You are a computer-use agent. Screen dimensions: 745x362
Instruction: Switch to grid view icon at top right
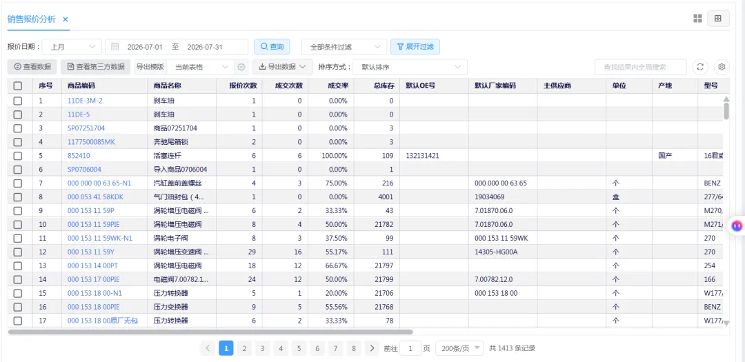tap(697, 19)
